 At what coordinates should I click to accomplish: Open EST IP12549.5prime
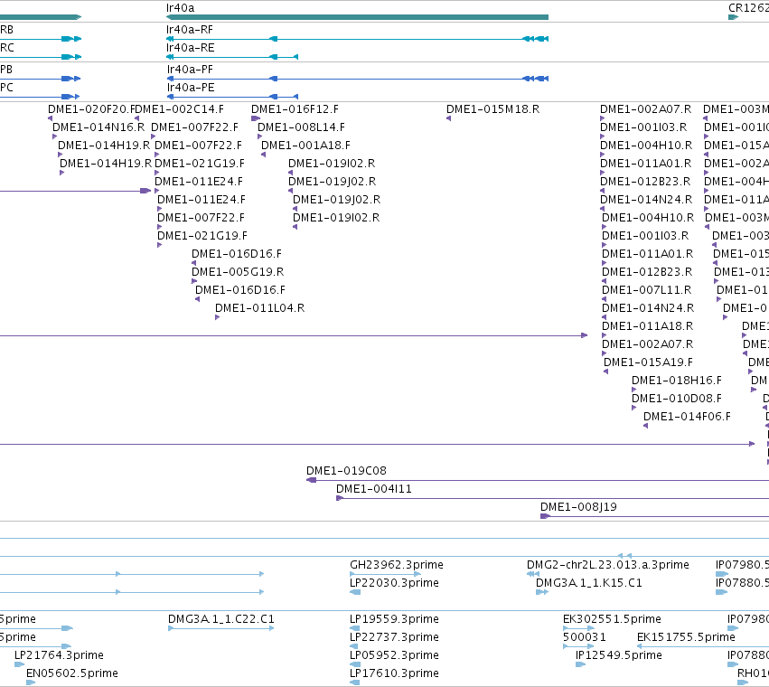(x=618, y=655)
